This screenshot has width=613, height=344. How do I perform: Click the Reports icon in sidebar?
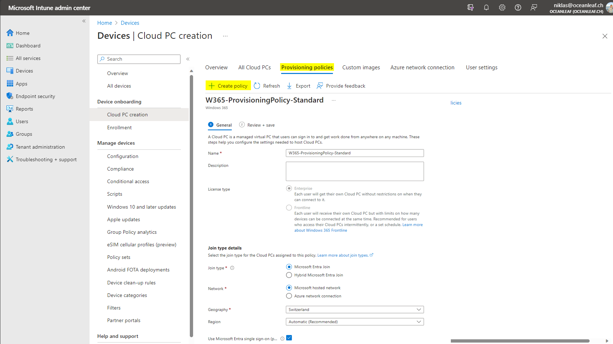pyautogui.click(x=10, y=108)
